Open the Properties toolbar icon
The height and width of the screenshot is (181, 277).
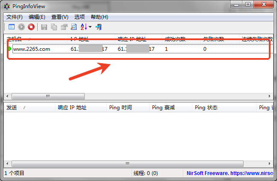click(64, 27)
